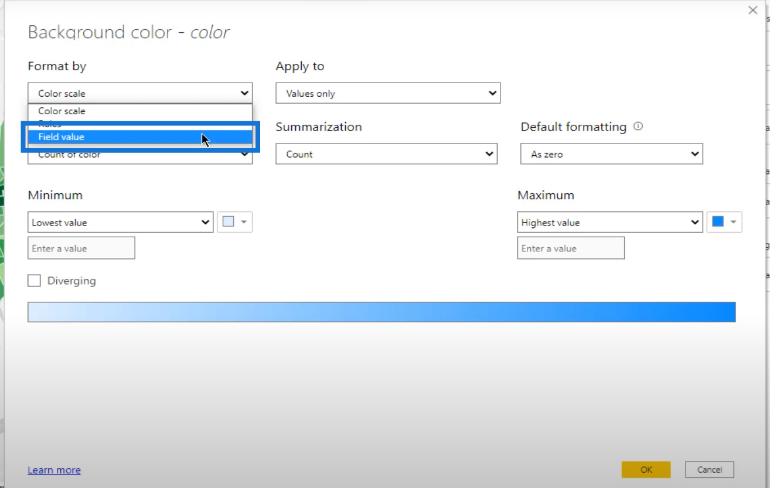Click the gradient preview bar
The height and width of the screenshot is (488, 770).
coord(381,312)
